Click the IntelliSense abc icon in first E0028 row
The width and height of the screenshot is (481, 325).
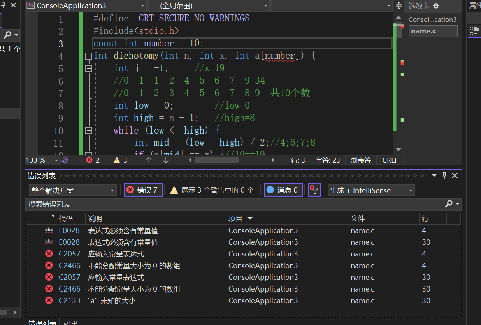click(49, 230)
